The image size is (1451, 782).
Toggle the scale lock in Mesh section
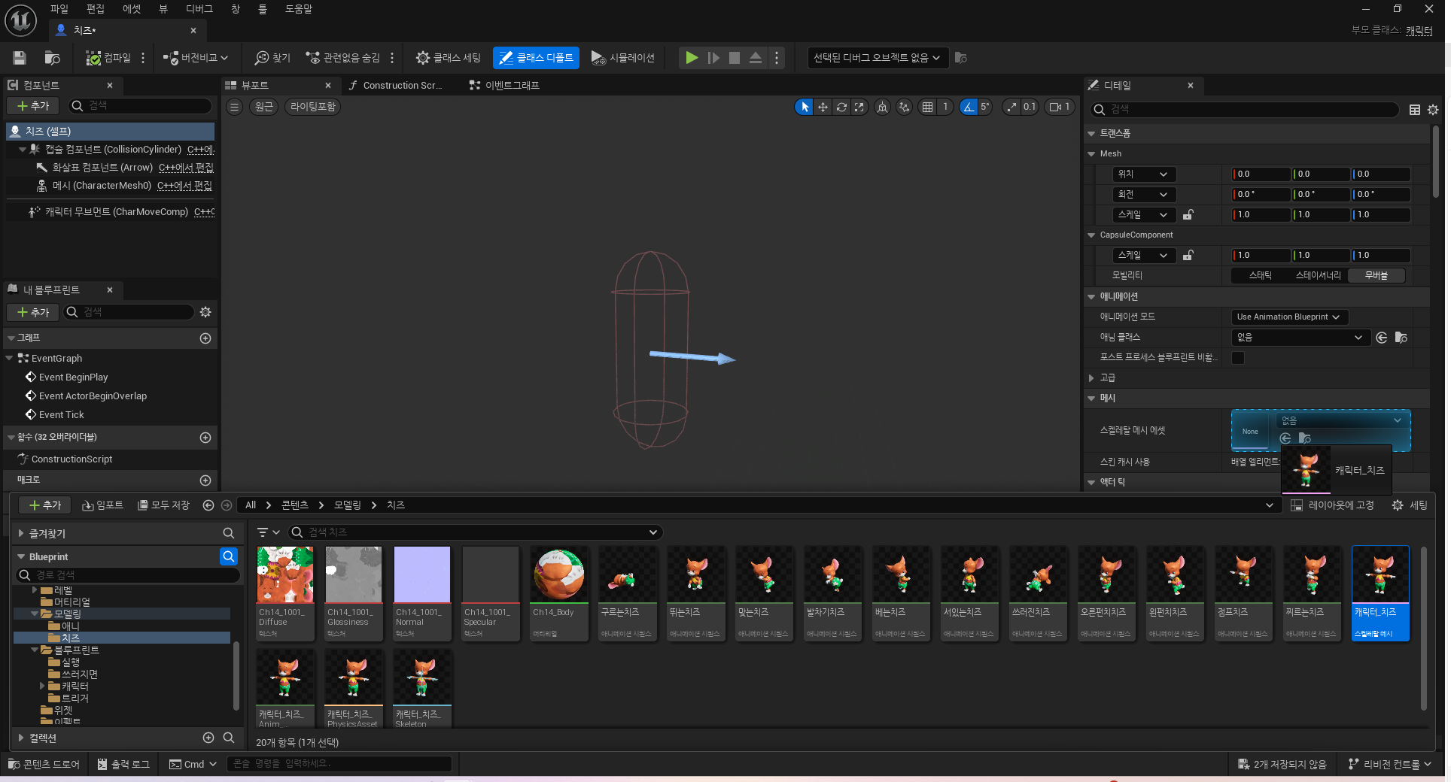click(x=1188, y=215)
